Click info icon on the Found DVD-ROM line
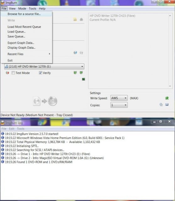Image resolution: width=175 pixels, height=201 pixels. (x=3, y=162)
